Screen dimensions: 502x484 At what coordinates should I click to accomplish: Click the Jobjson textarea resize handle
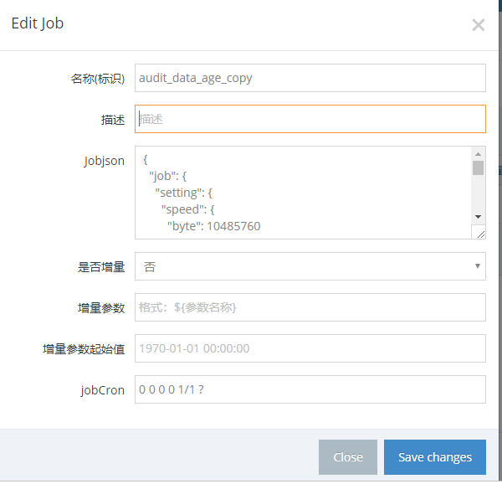click(480, 234)
